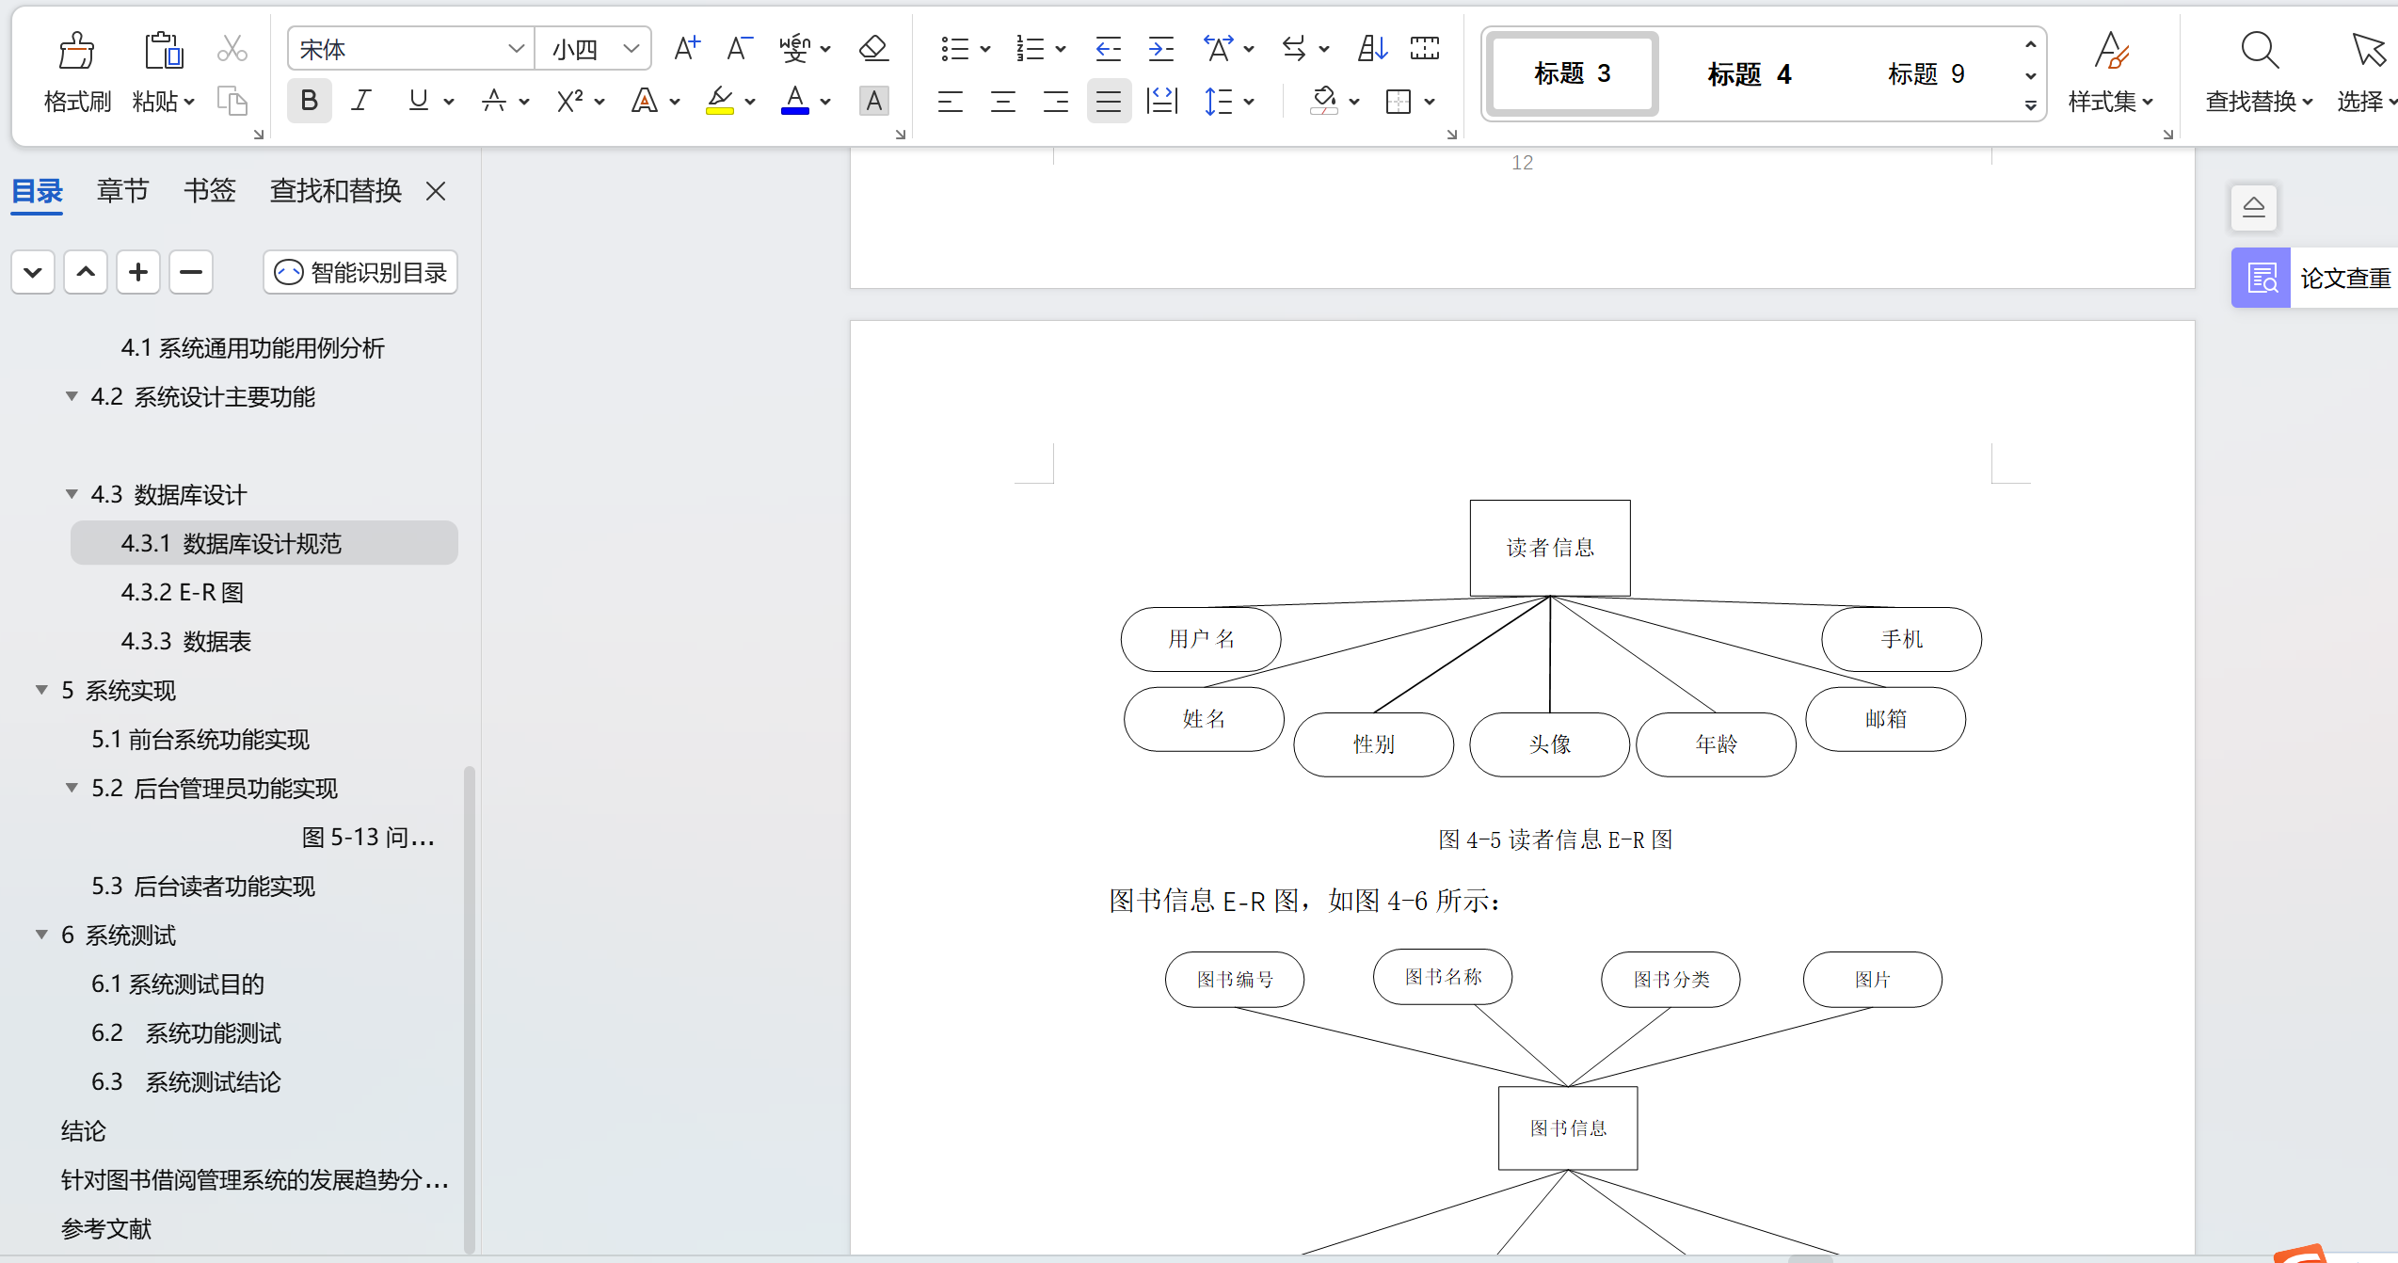Viewport: 2398px width, 1263px height.
Task: Click the 智能识别目录 button
Action: point(360,271)
